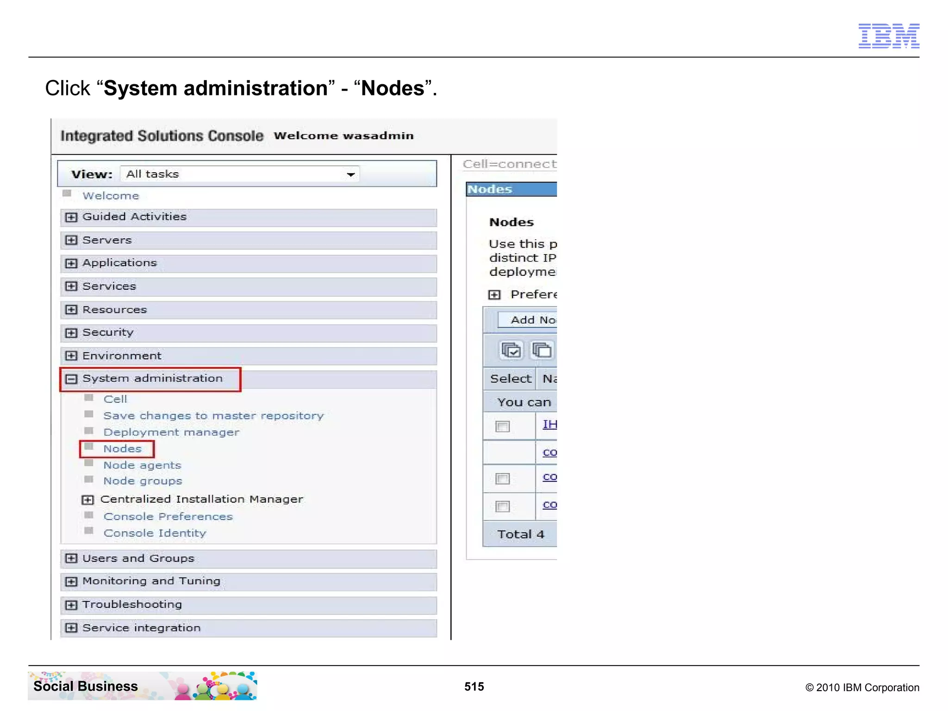
Task: Expand the Security section
Action: tap(71, 333)
